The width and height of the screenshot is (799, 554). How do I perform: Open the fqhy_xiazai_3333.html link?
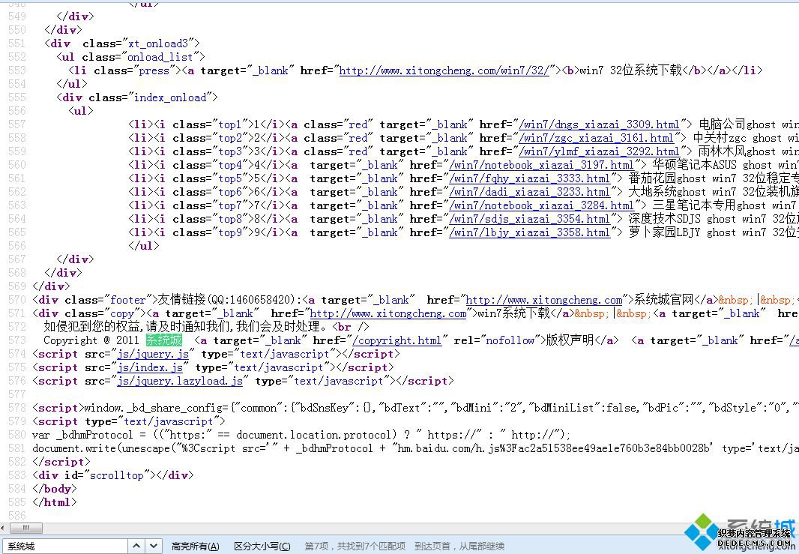[x=529, y=178]
